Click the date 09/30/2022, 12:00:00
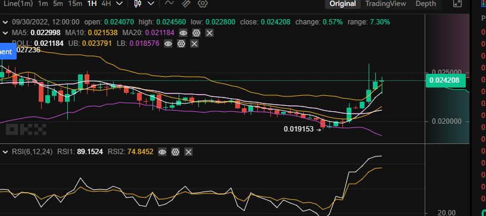This screenshot has height=216, width=486. tap(46, 22)
